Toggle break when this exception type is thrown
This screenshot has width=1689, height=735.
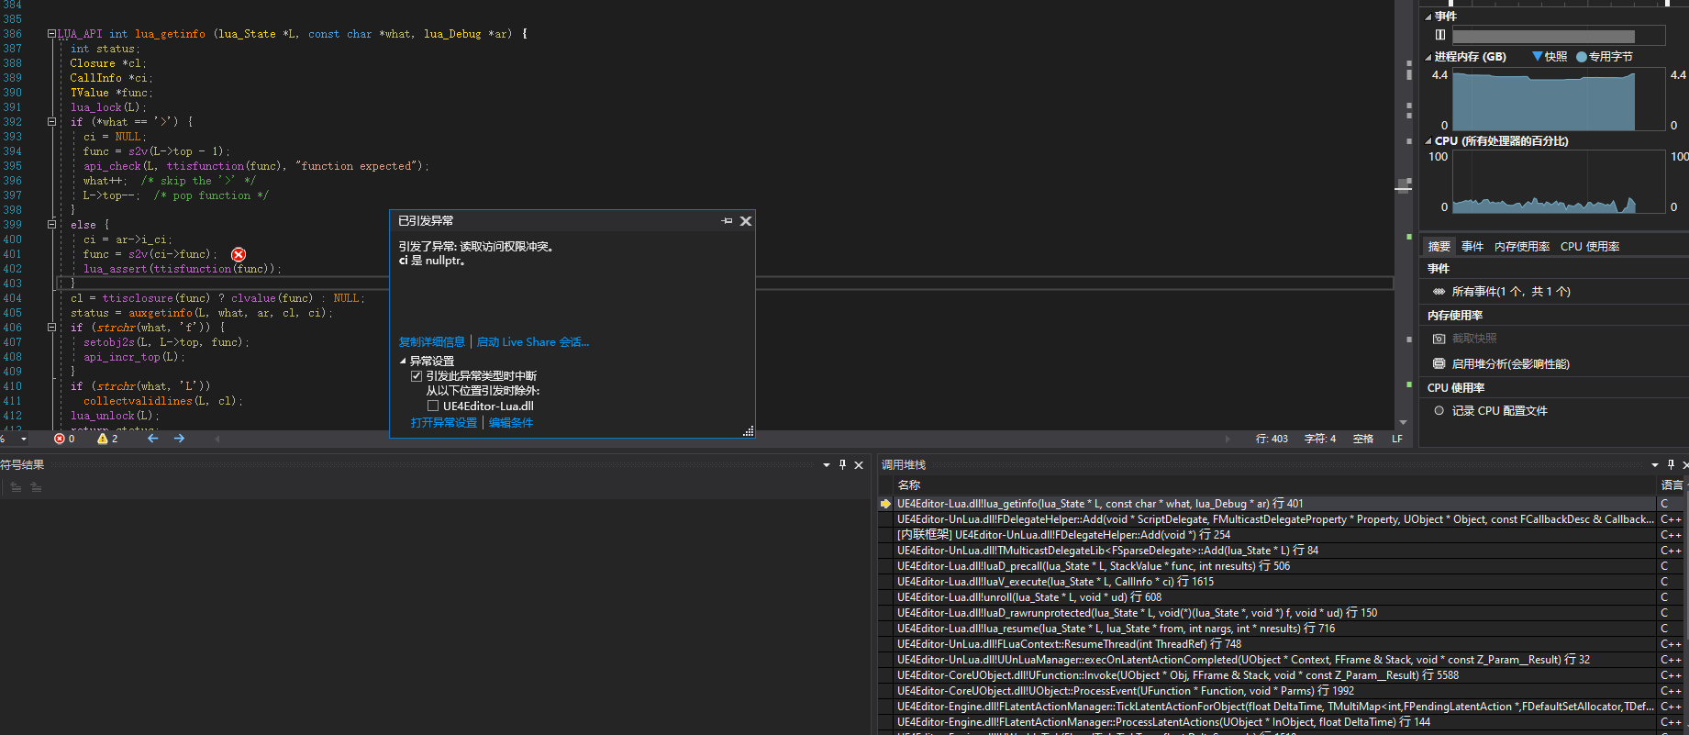[x=417, y=376]
